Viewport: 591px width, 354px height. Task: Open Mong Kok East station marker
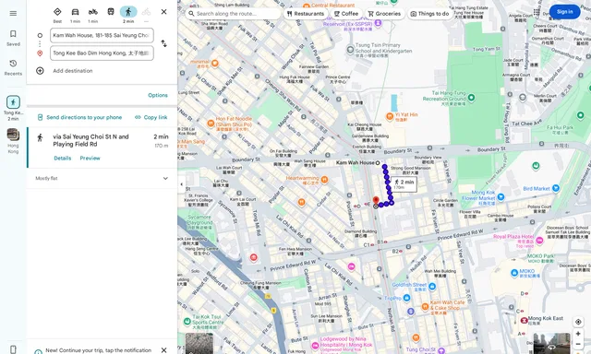524,320
